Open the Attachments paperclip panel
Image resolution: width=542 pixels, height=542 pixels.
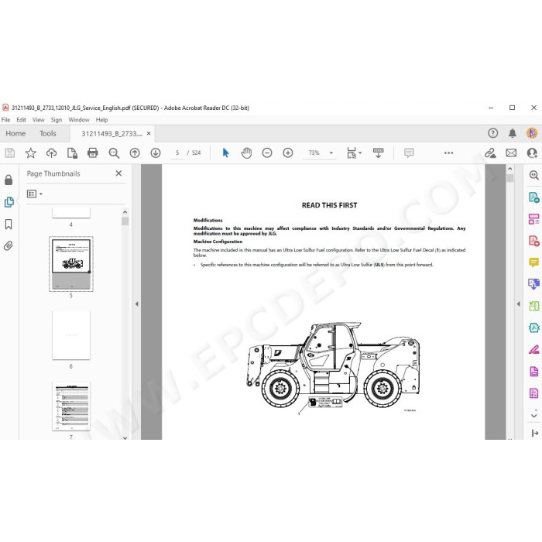pyautogui.click(x=9, y=245)
